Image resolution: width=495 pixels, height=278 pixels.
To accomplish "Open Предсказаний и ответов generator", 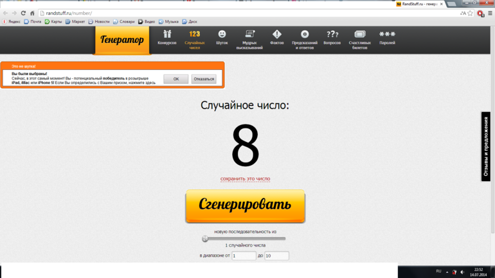I will point(305,39).
